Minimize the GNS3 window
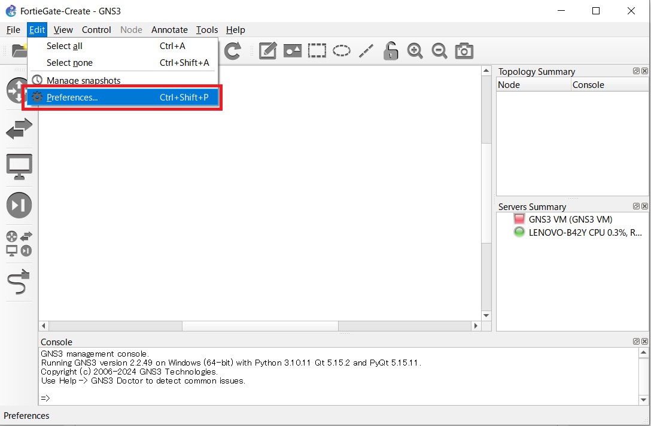The width and height of the screenshot is (651, 426). (561, 11)
